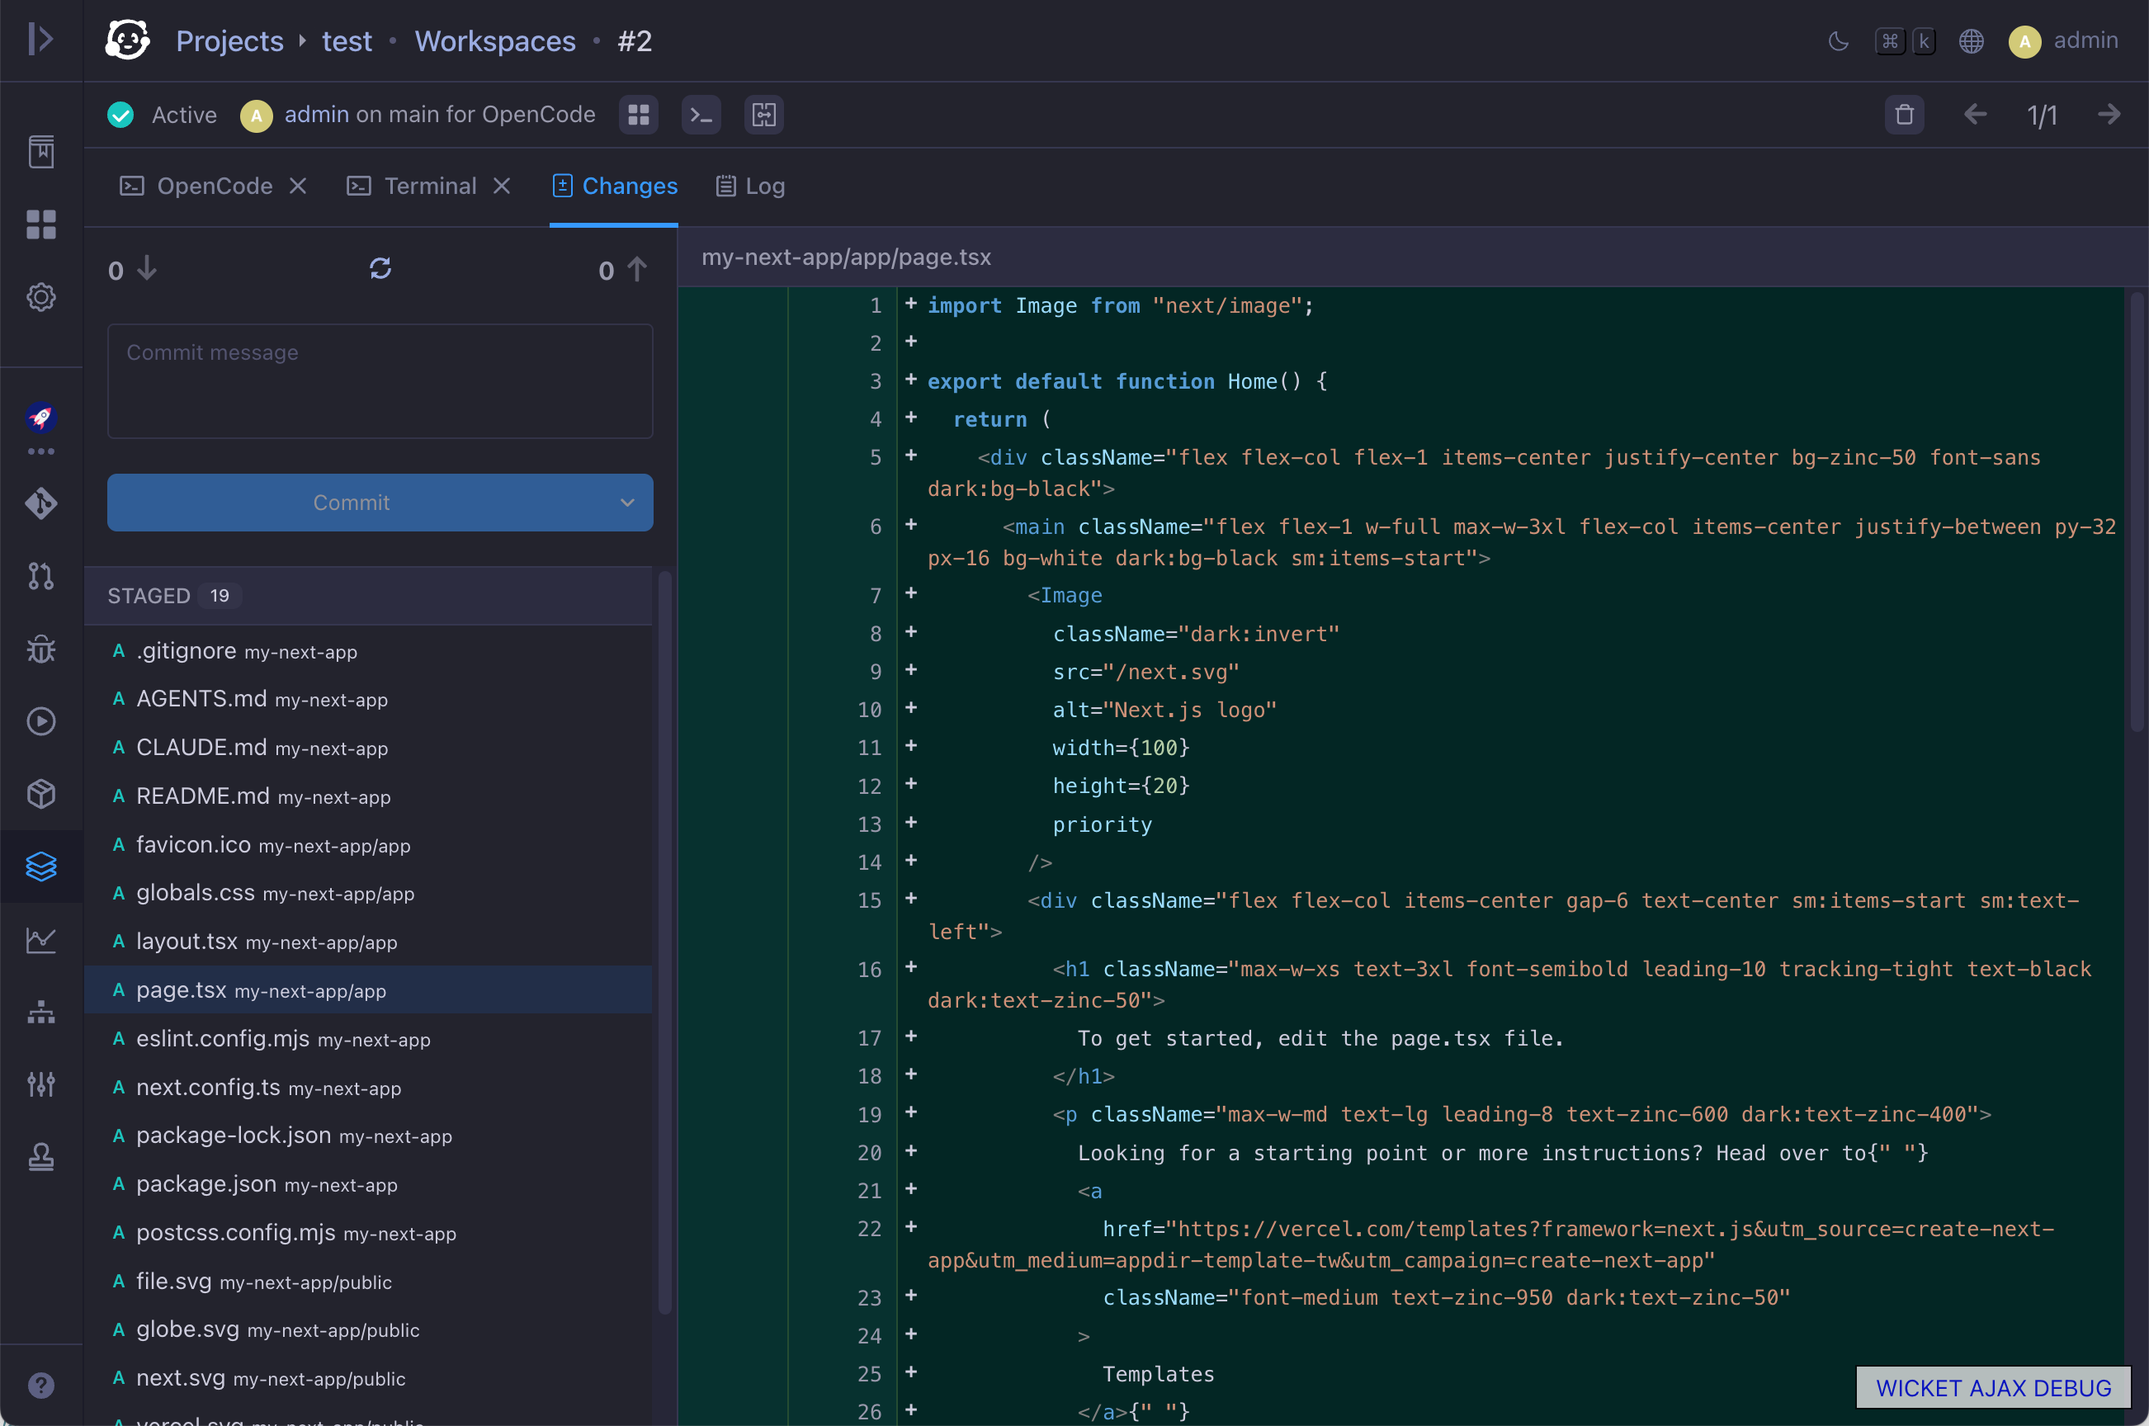Click the Commit message text field

pos(380,381)
